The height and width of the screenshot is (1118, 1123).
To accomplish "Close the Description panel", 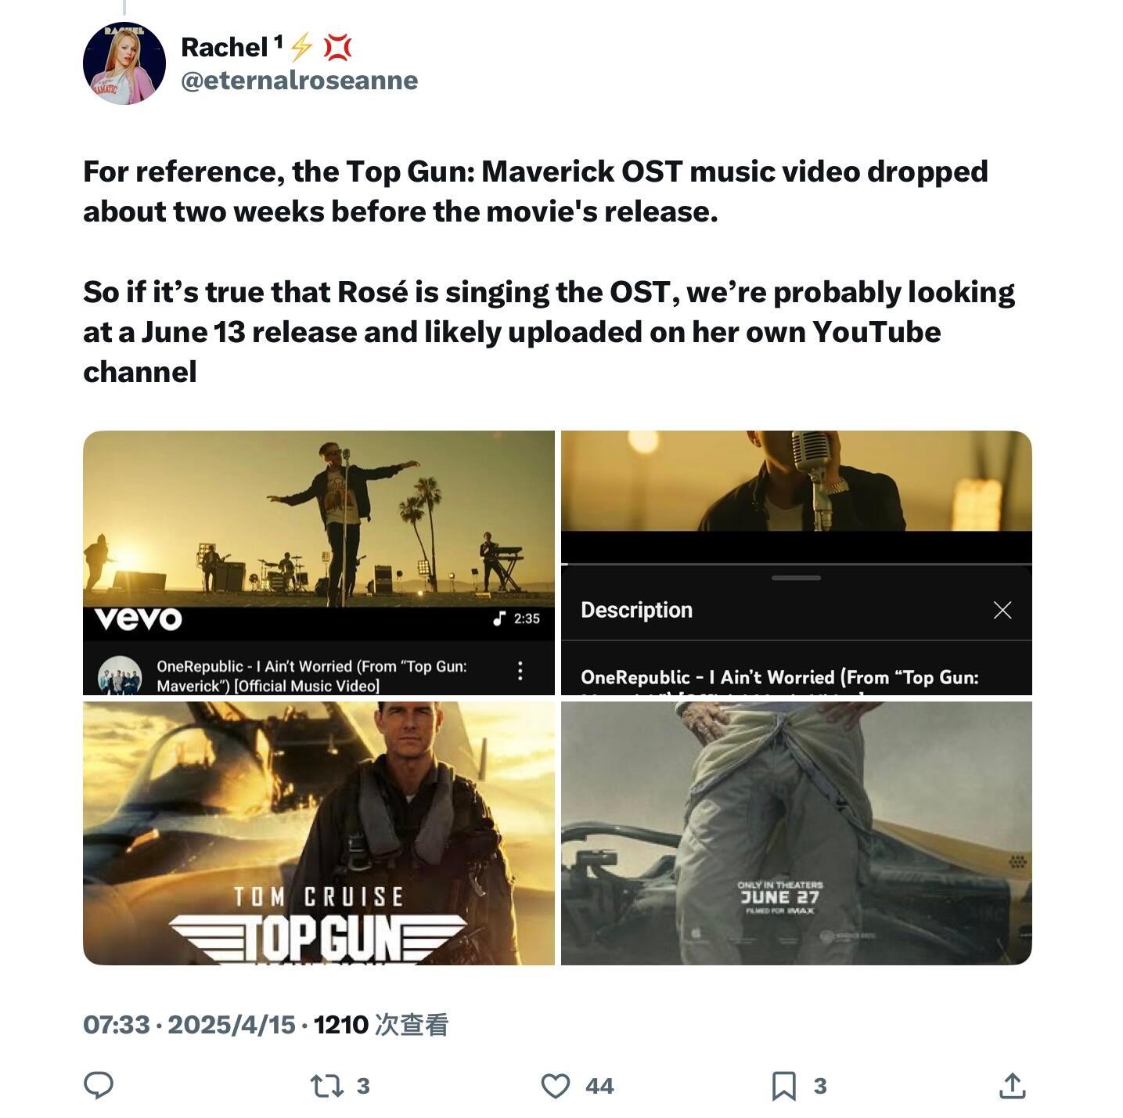I will click(1002, 610).
